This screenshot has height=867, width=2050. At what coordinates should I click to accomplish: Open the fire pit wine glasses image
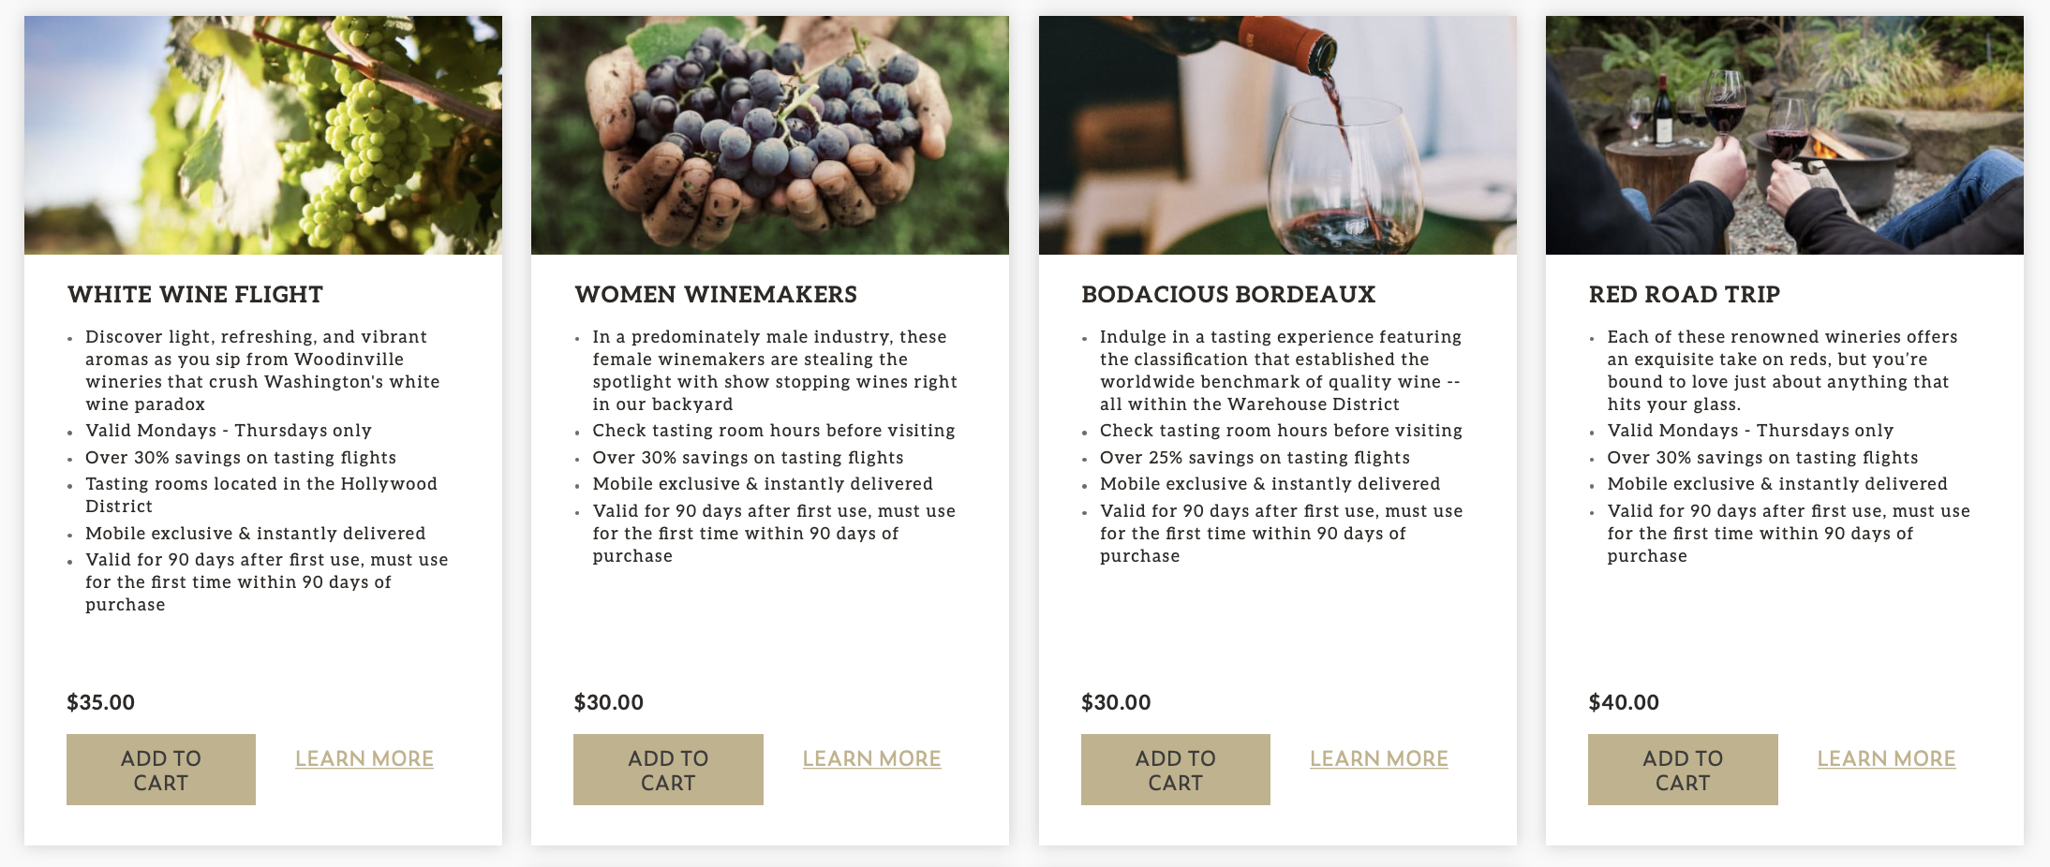tap(1784, 135)
